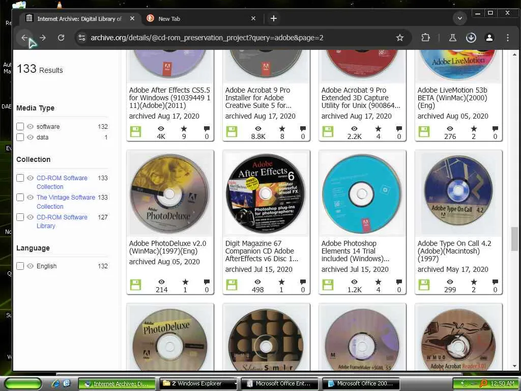The image size is (521, 391).
Task: Click floppy icon on Digit Magazine 67 card
Action: 231,285
